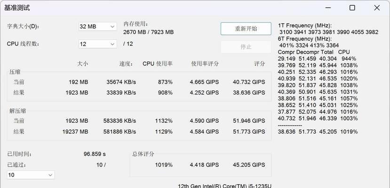Expand the CPU 线程数 dropdown showing 12
The height and width of the screenshot is (188, 390).
coord(97,44)
